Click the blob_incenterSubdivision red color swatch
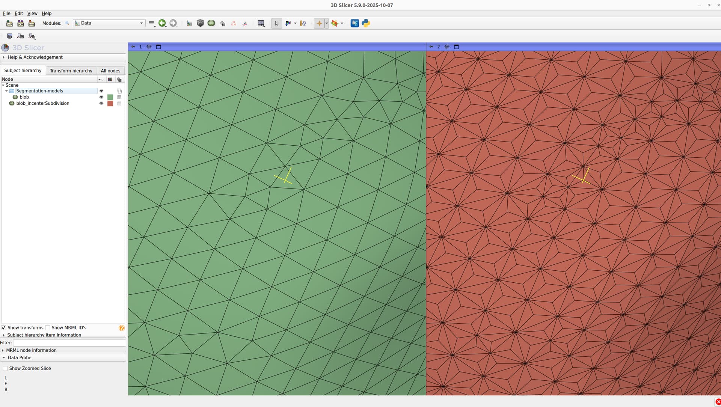 [110, 104]
